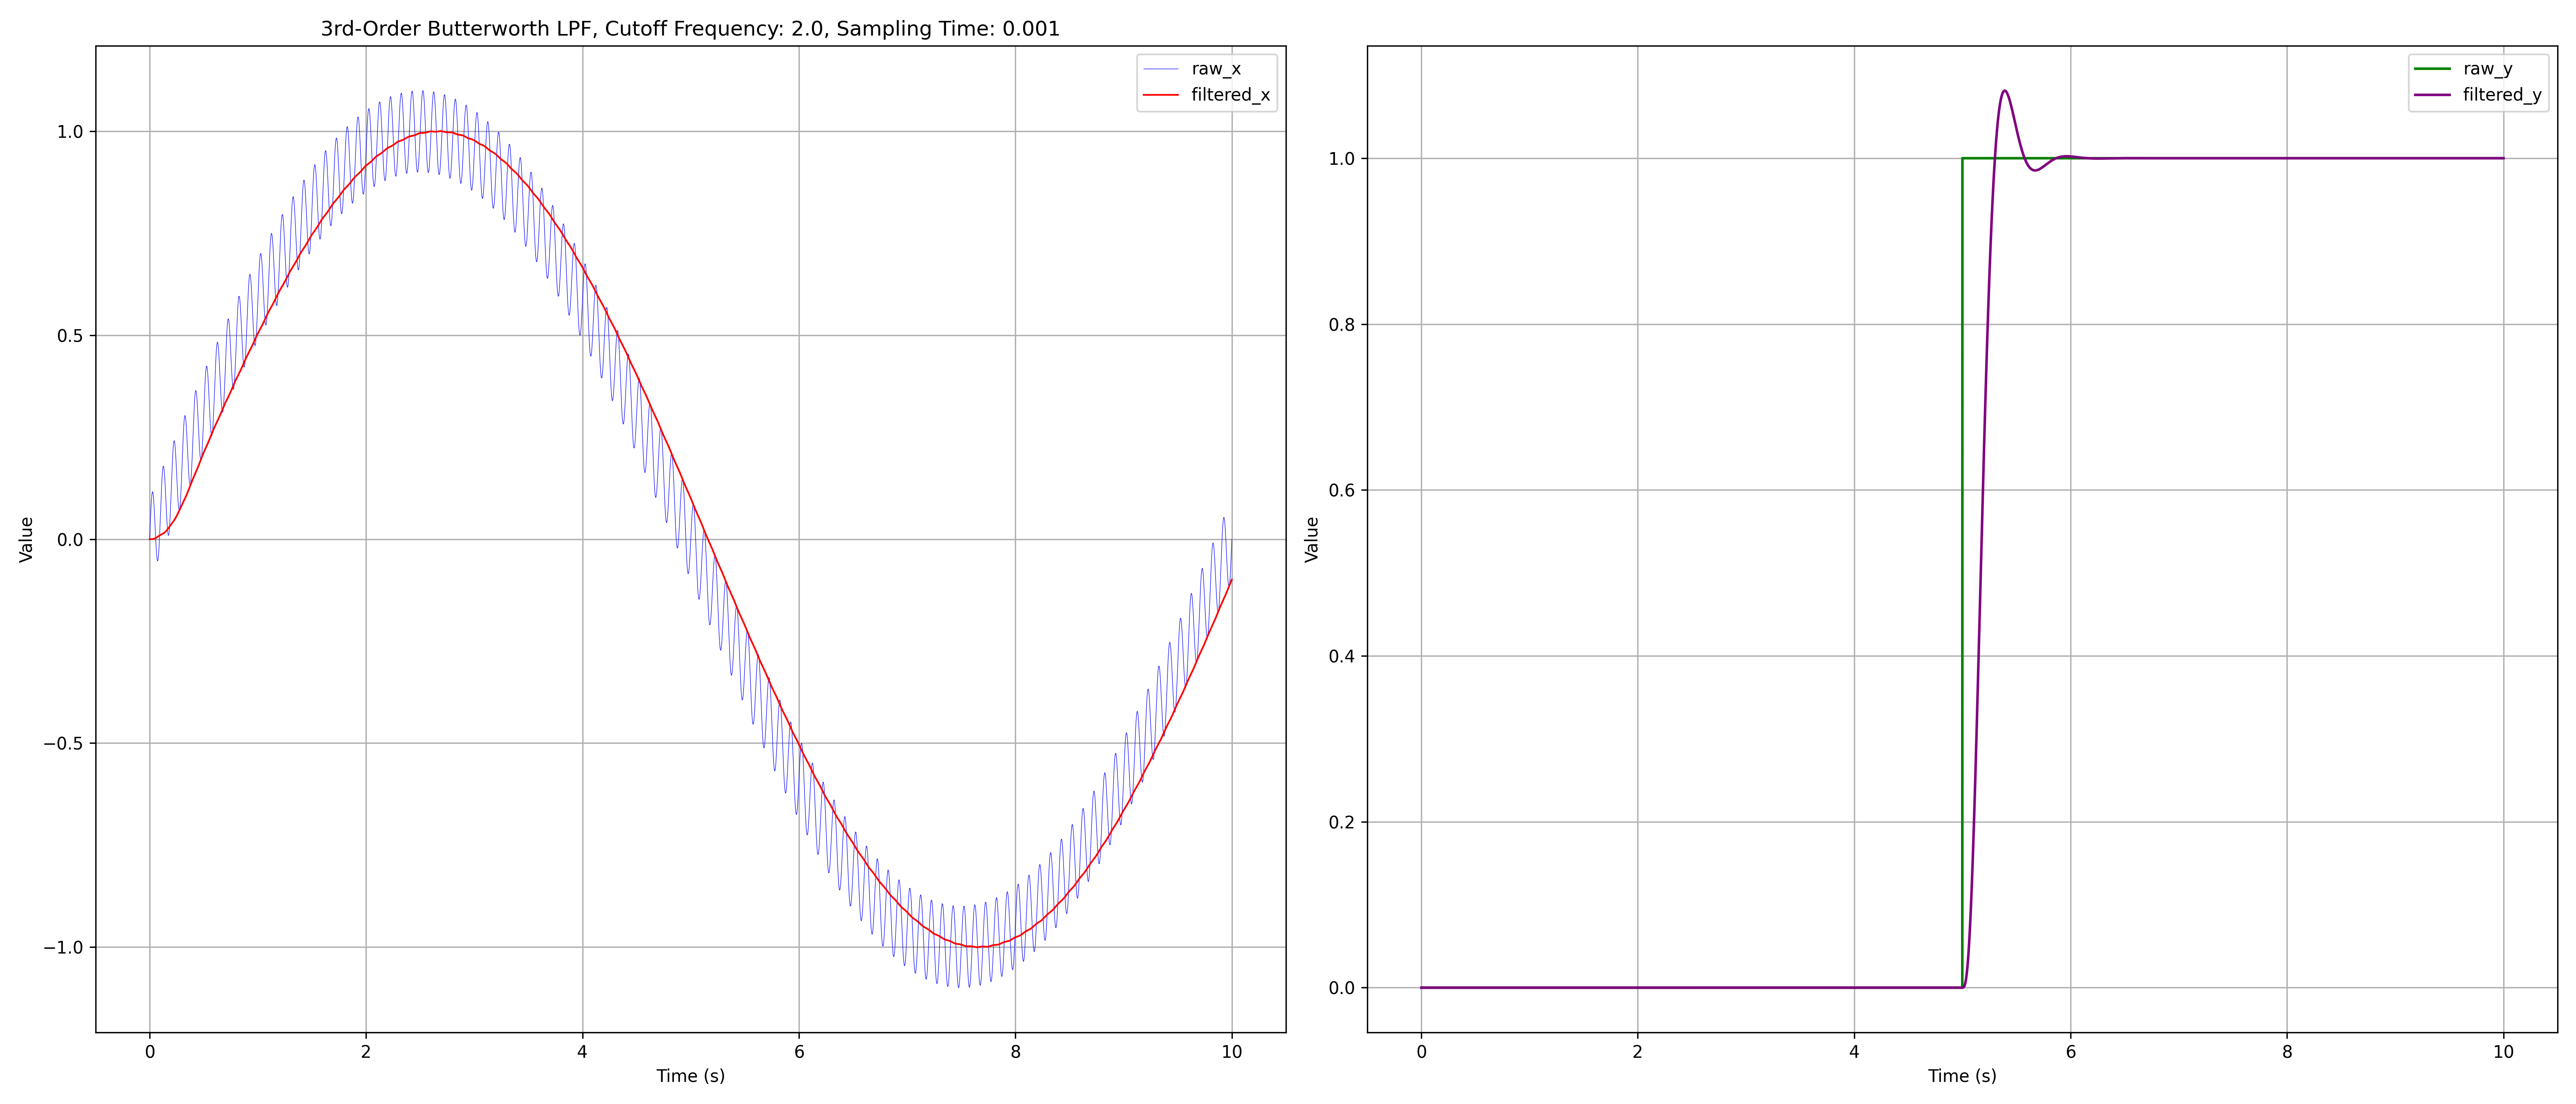Viewport: 2576px width, 1104px height.
Task: Click the 6 time tick of the raw_x plot
Action: tap(799, 1052)
